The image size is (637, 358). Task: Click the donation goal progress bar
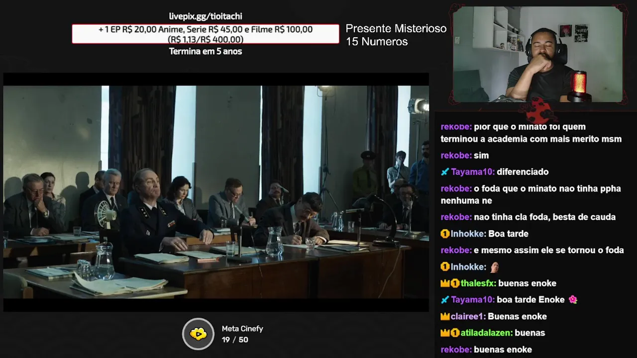[206, 34]
